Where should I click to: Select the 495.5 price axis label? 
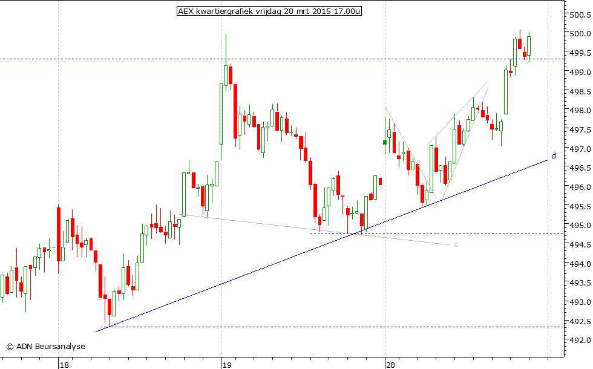coord(580,206)
